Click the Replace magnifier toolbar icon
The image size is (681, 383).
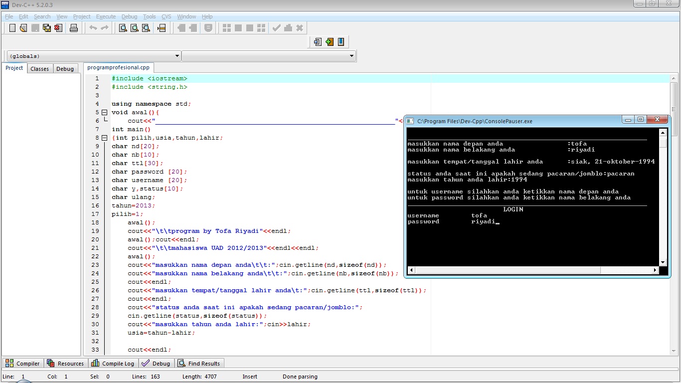[x=134, y=28]
